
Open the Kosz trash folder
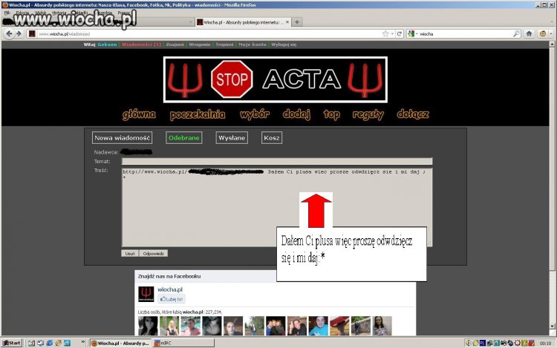272,137
